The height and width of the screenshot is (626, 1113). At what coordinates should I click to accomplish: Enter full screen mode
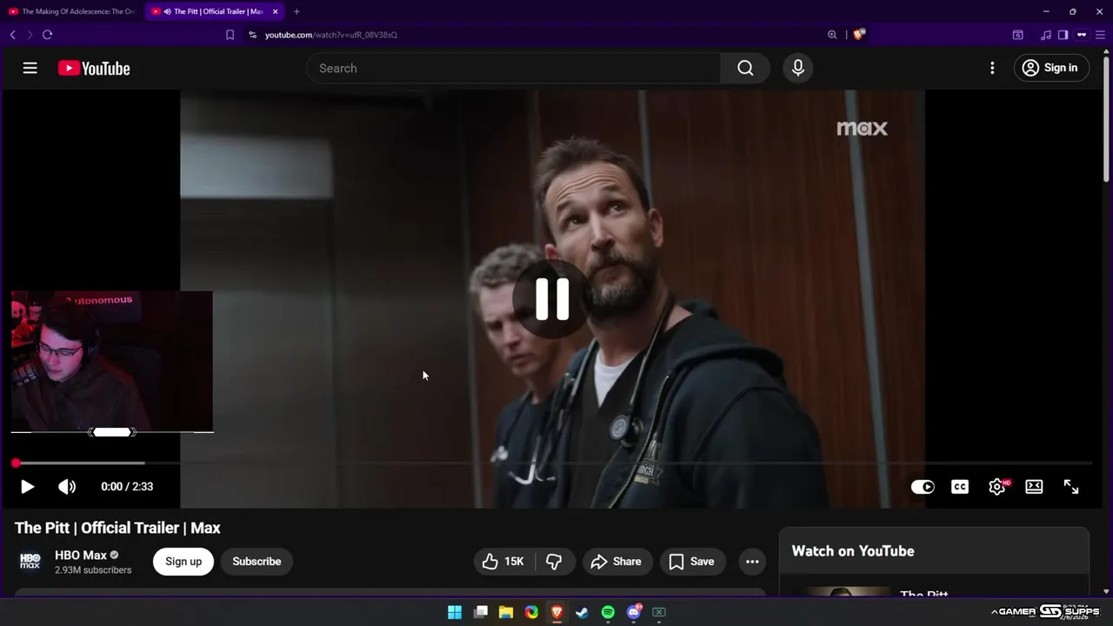point(1071,487)
